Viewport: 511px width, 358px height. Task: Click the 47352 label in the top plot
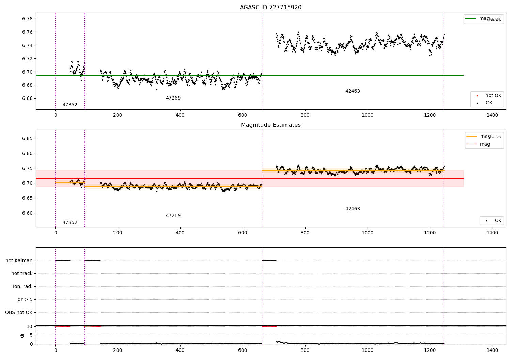[x=70, y=105]
